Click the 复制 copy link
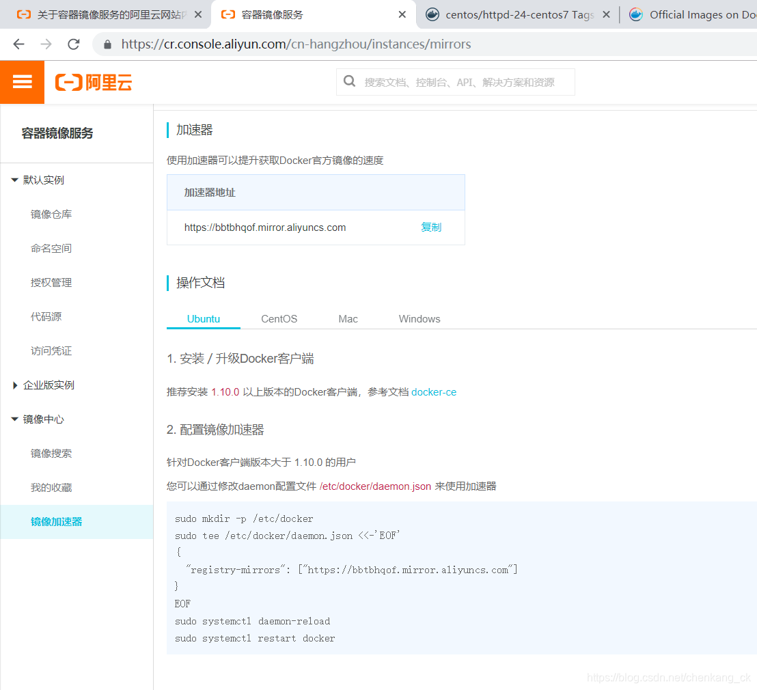Viewport: 757px width, 690px height. [431, 227]
